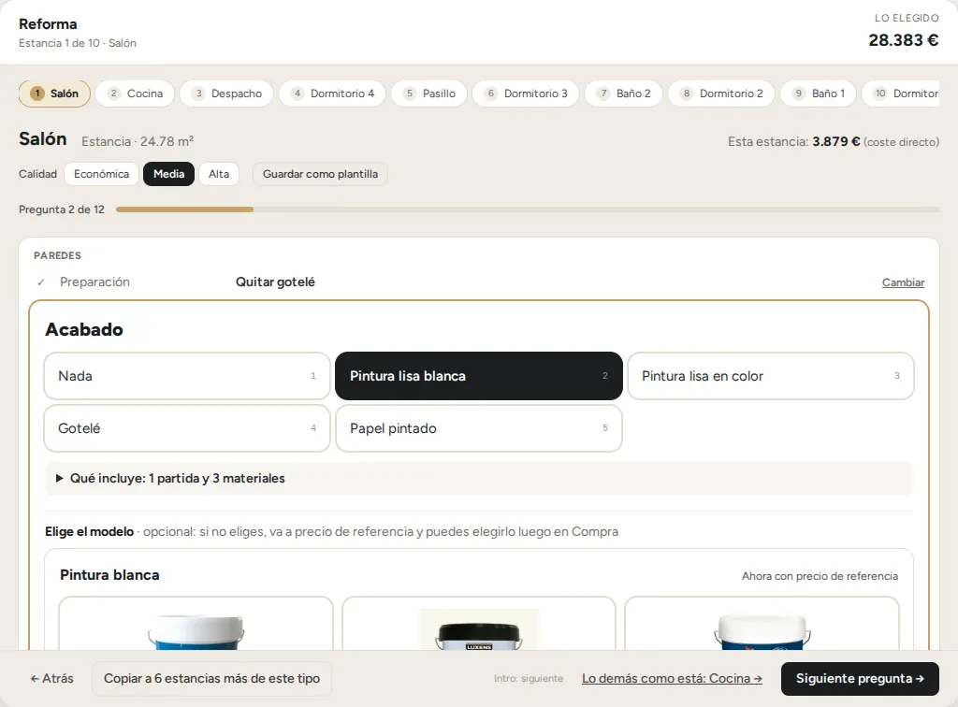The width and height of the screenshot is (958, 707).
Task: Switch to the Cocina room tab
Action: (135, 94)
